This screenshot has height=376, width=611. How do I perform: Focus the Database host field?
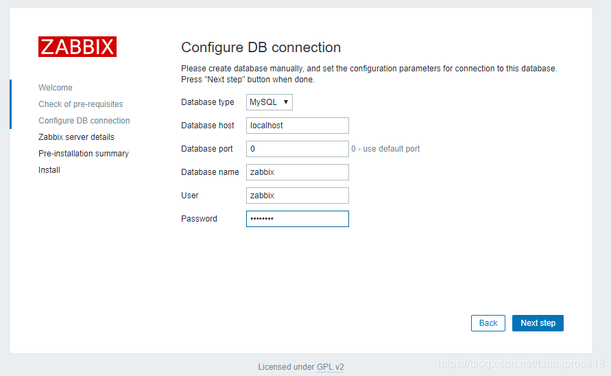coord(298,126)
